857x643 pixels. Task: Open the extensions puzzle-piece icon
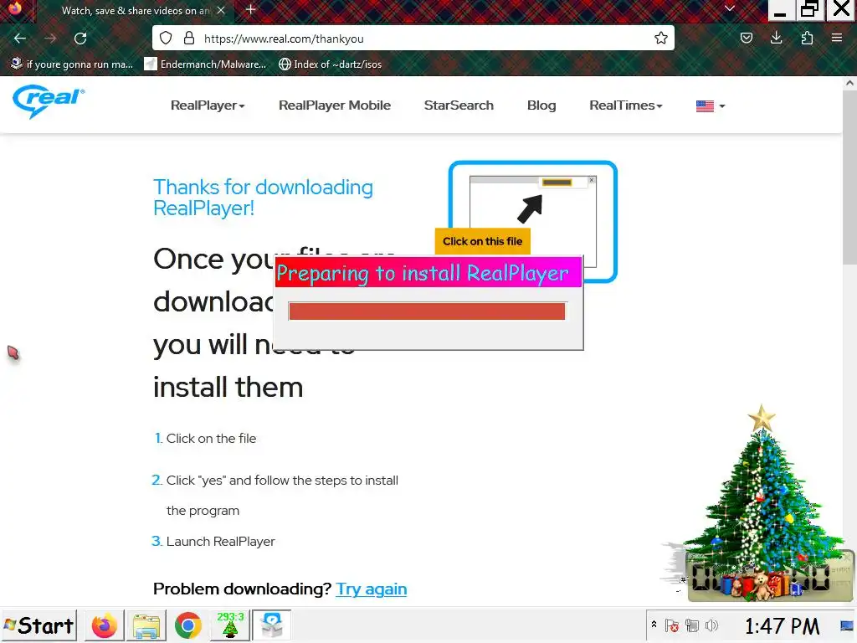coord(807,39)
